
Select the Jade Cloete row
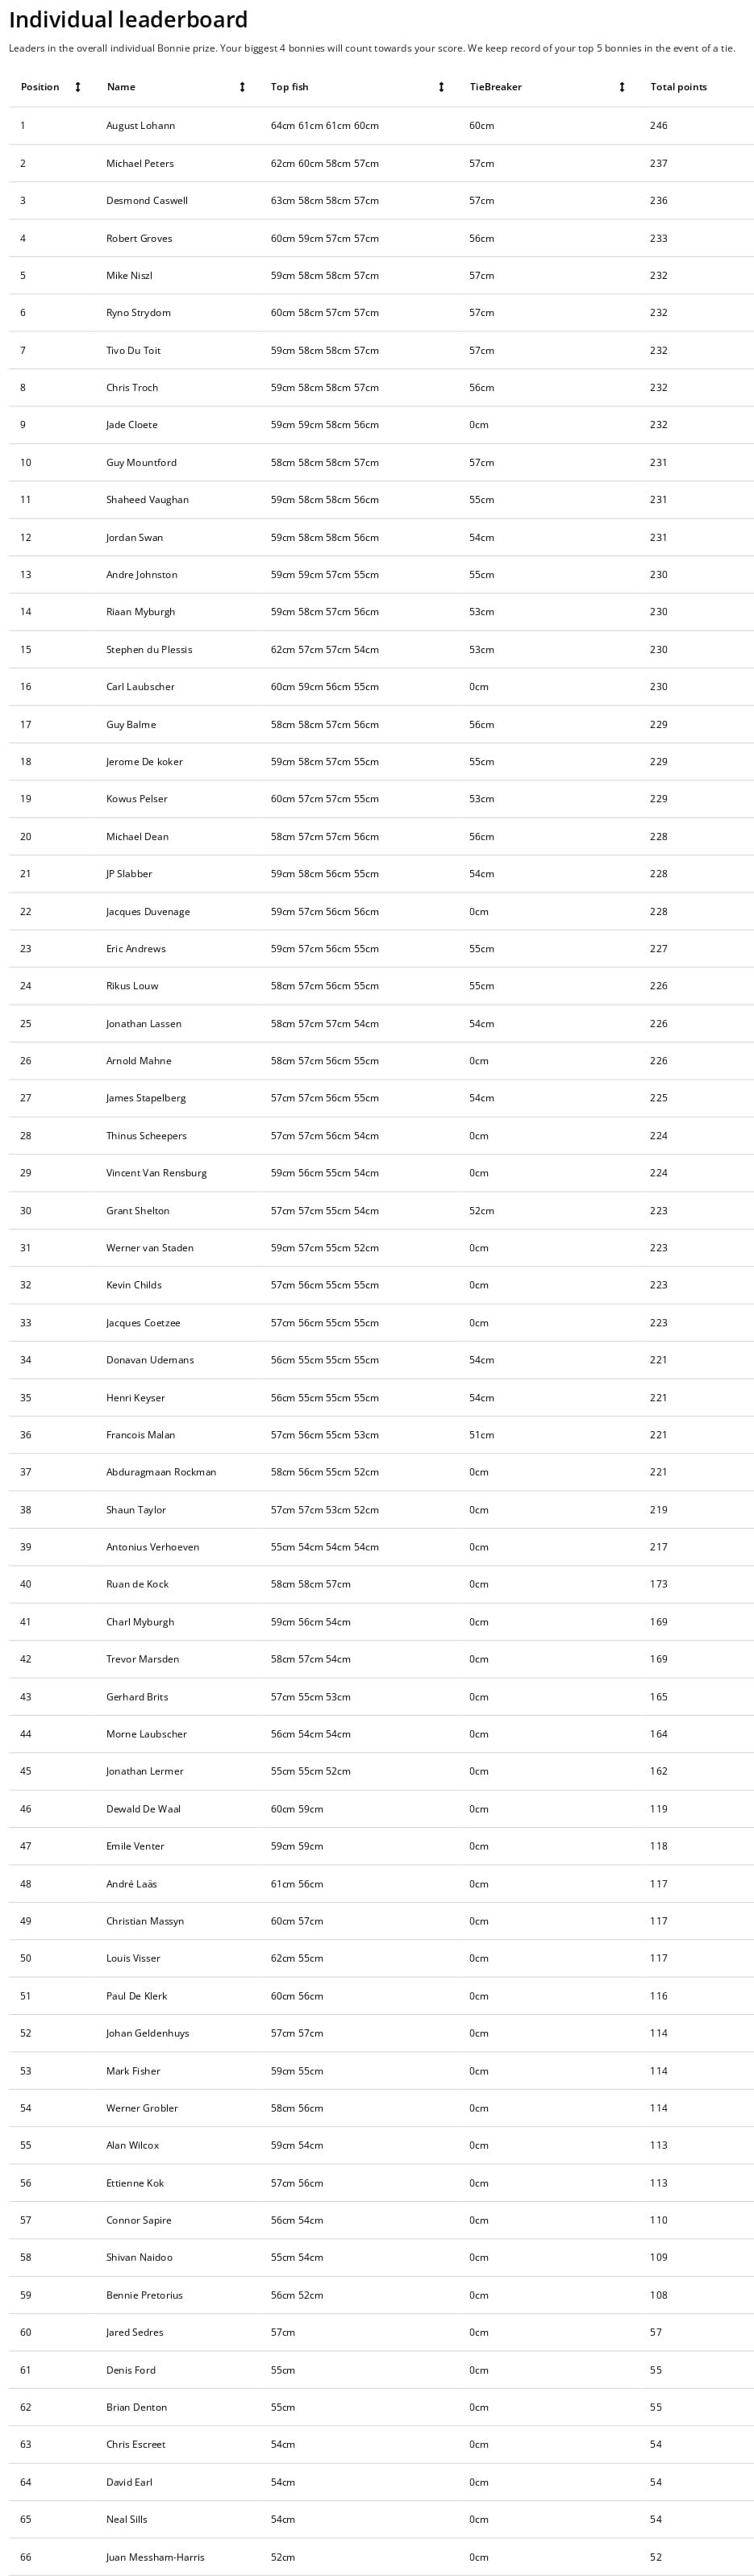click(381, 425)
